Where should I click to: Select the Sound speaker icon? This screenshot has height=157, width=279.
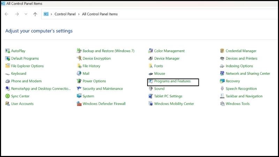pos(151,89)
